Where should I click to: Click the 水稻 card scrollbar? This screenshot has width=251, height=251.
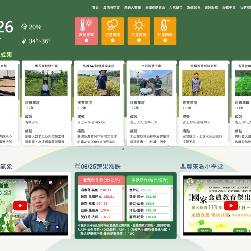(229, 93)
